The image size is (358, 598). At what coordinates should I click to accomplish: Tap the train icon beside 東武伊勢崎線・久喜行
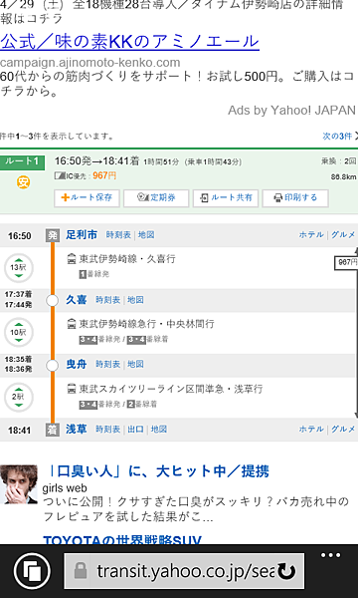point(72,259)
